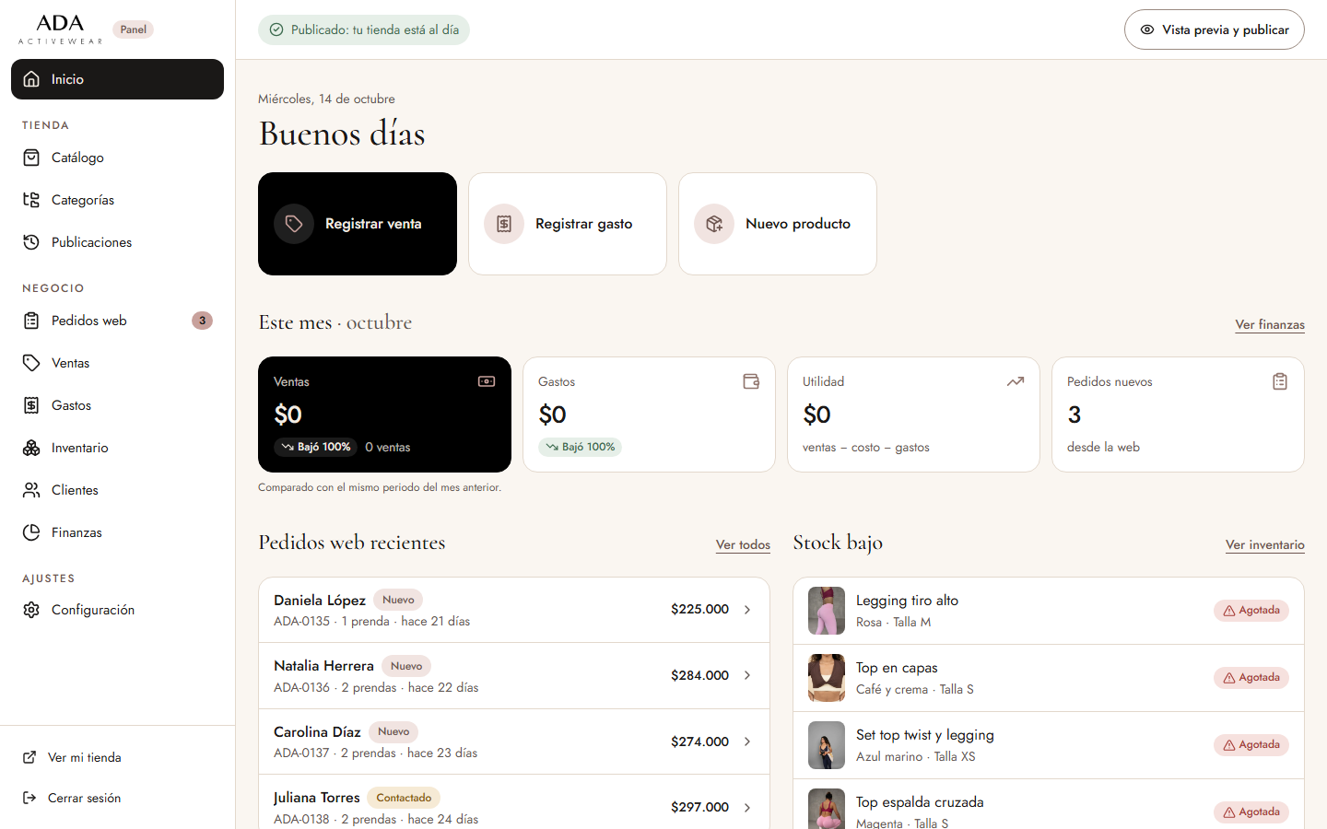Image resolution: width=1327 pixels, height=829 pixels.
Task: Click the Pedidos web count badge 3
Action: tap(202, 321)
